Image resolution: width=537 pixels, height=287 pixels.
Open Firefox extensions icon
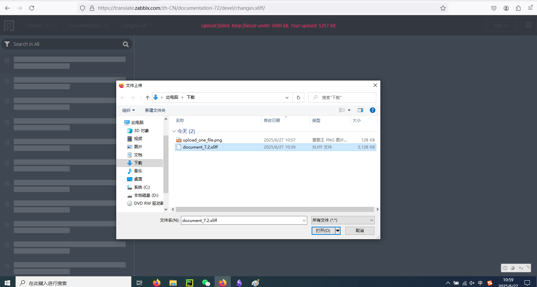pos(518,8)
